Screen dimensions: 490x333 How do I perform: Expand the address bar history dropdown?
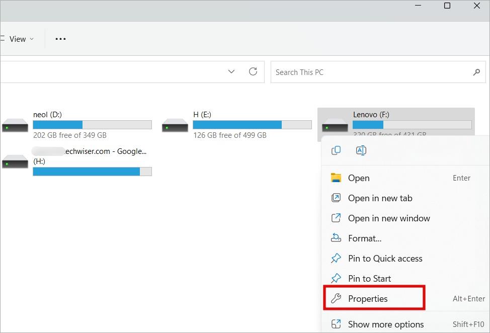[231, 71]
